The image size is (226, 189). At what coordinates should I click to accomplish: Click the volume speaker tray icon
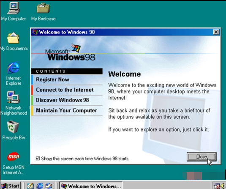click(223, 186)
